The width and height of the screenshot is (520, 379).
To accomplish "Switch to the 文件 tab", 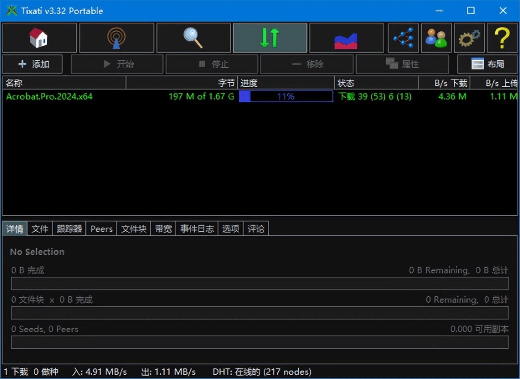I will tap(40, 229).
